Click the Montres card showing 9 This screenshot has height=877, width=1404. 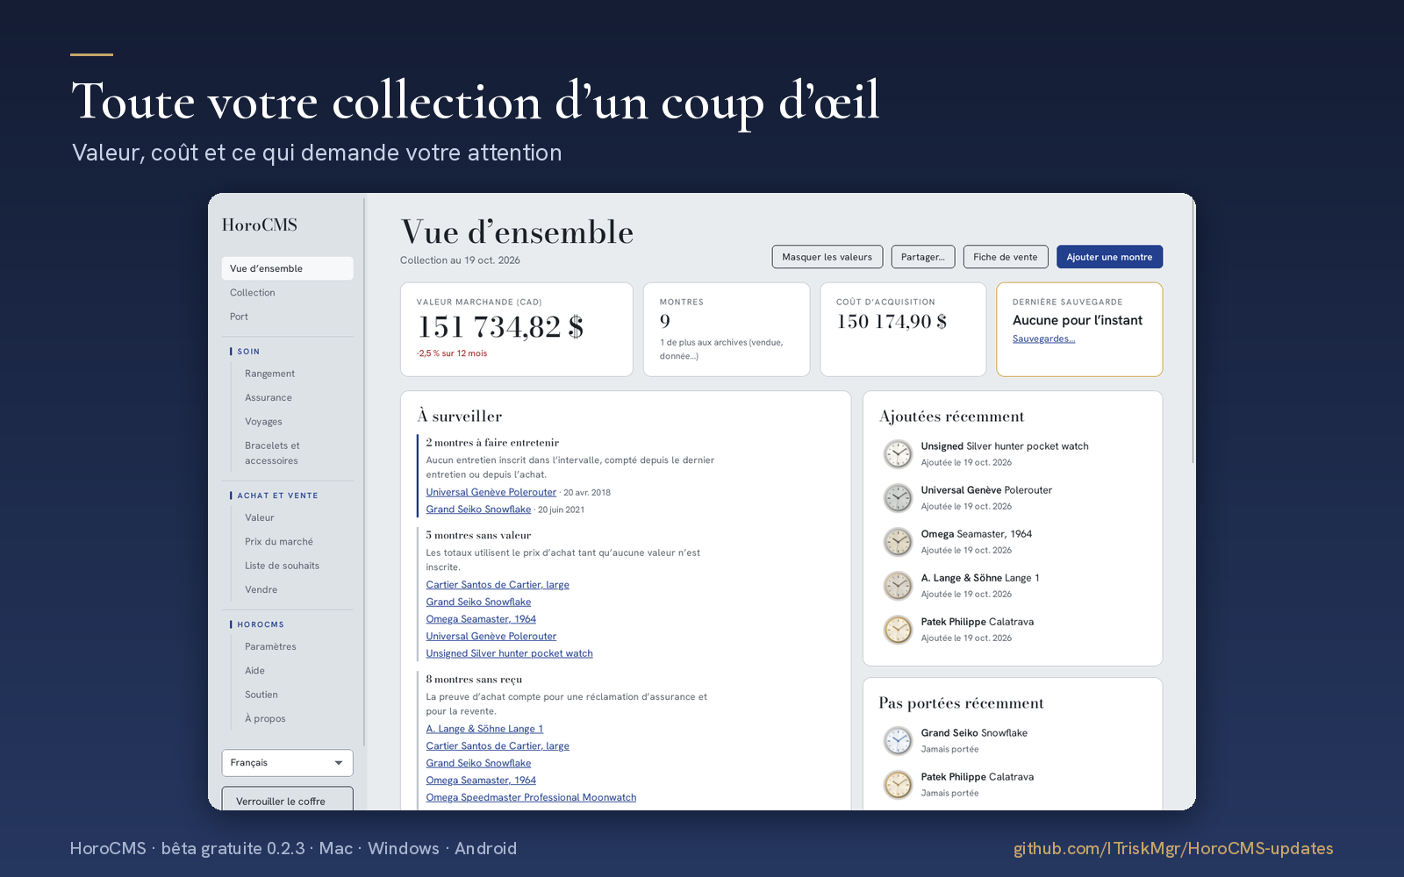click(727, 330)
